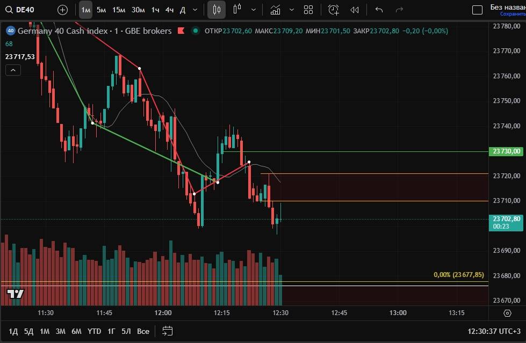Screen dimensions: 526x343
Task: Toggle the fullscreen layout square checkbox
Action: click(x=477, y=10)
